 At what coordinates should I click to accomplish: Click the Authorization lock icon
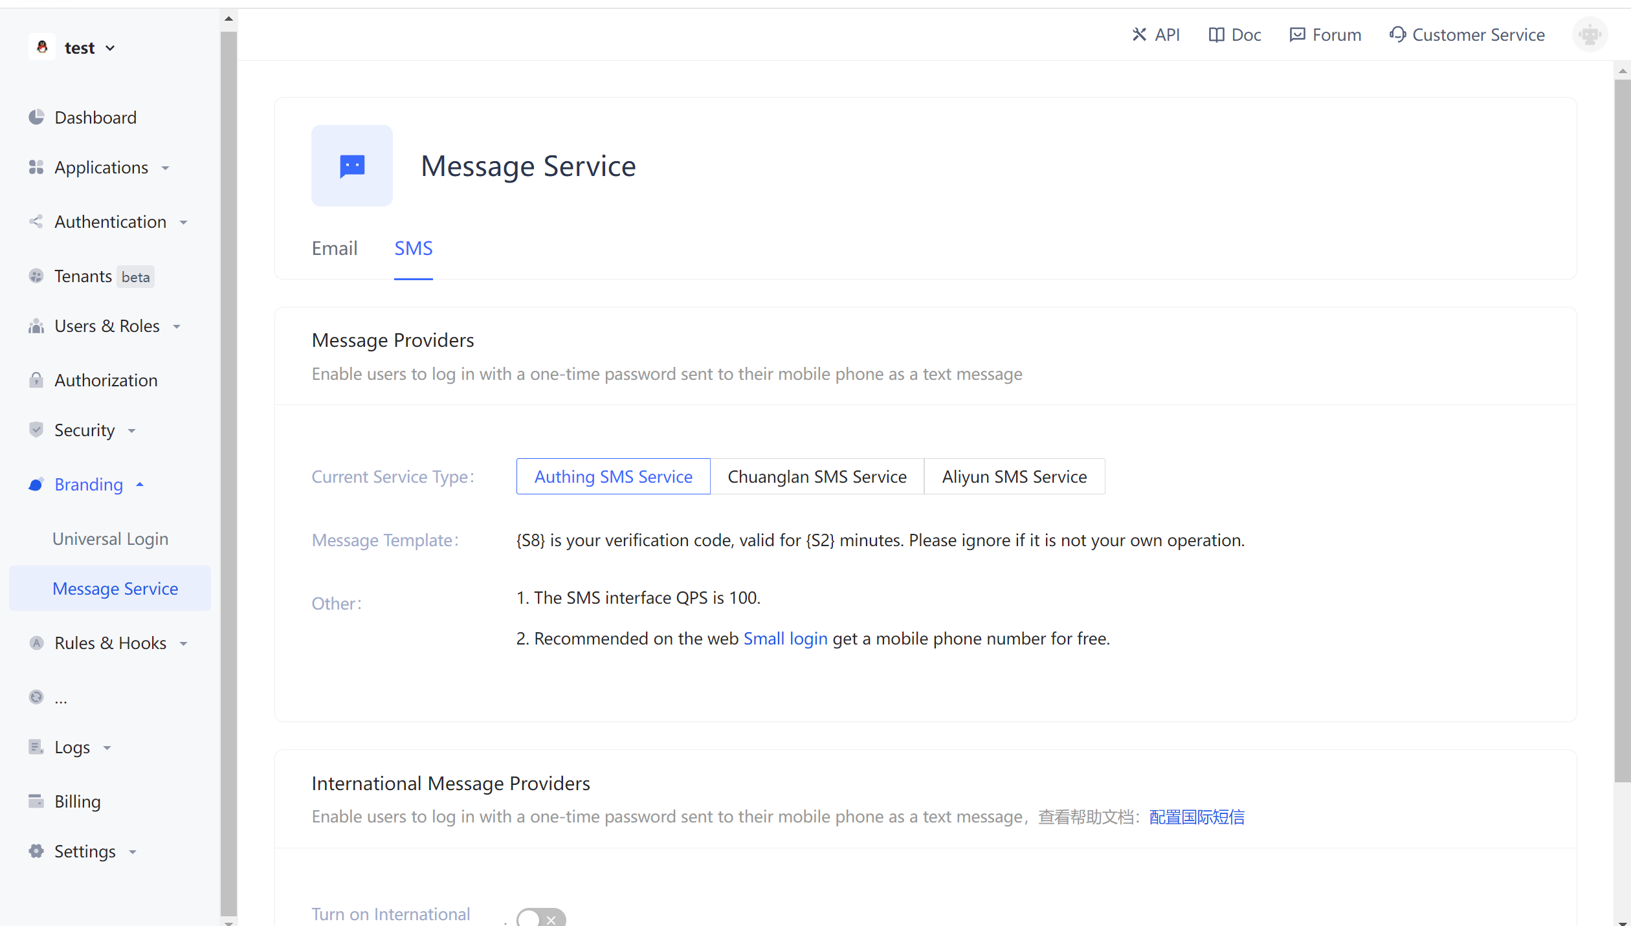(36, 380)
